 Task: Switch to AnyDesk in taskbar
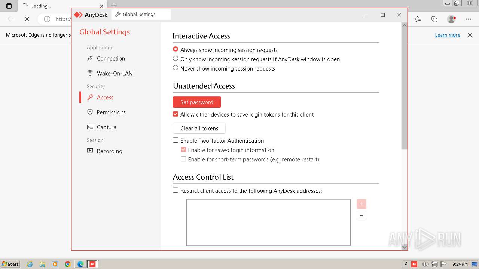tap(92, 264)
